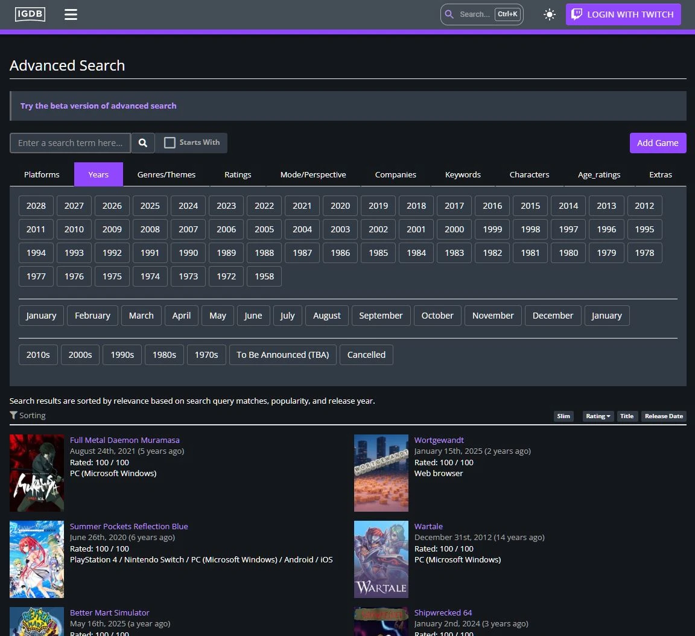The height and width of the screenshot is (636, 695).
Task: Open the hamburger navigation menu
Action: (x=71, y=14)
